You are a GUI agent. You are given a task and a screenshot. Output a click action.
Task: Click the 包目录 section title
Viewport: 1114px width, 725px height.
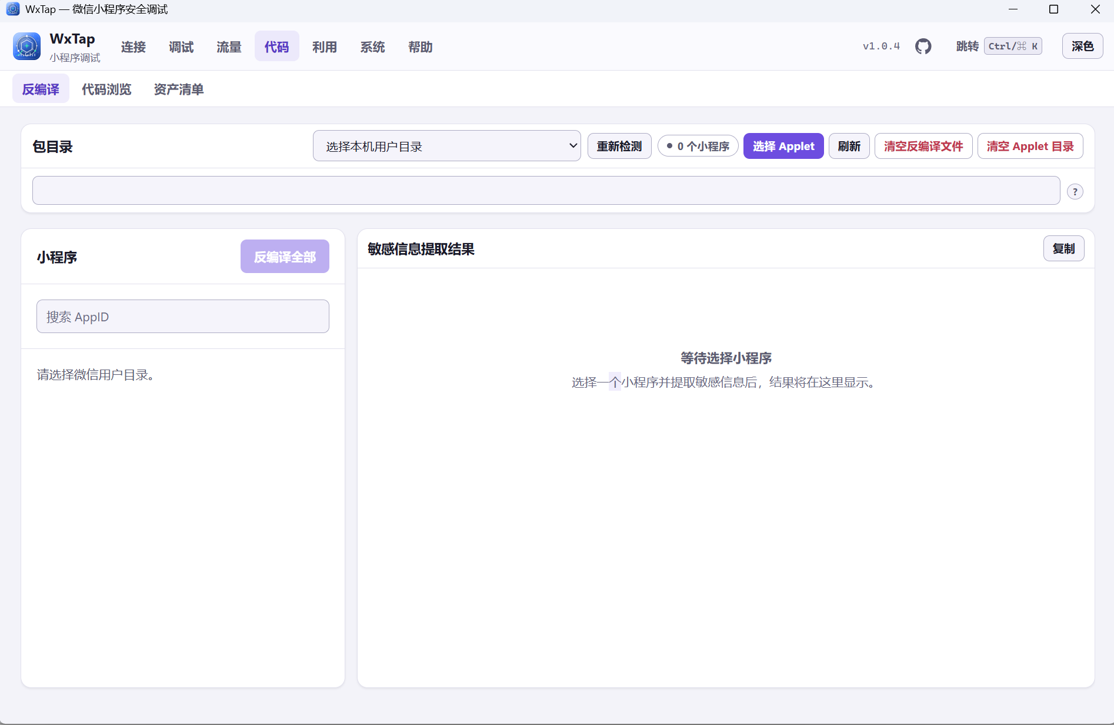click(x=52, y=147)
